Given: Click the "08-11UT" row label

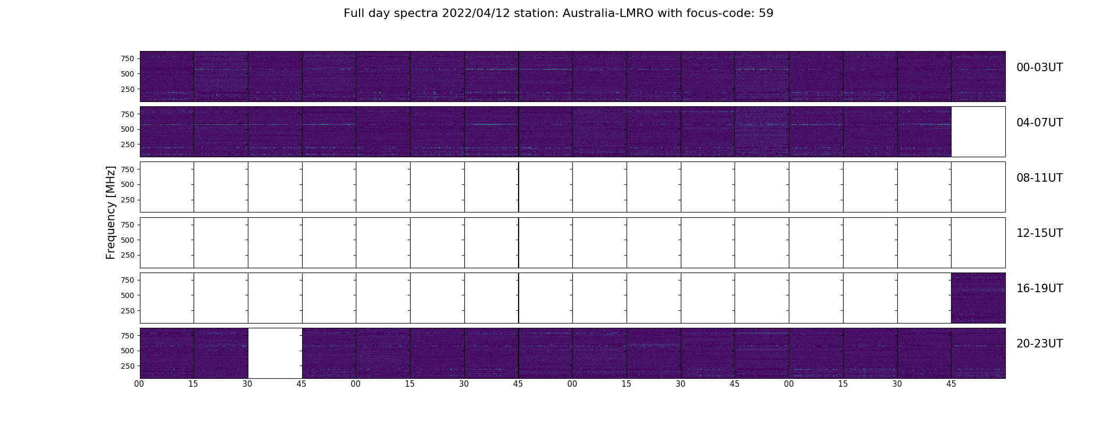Looking at the screenshot, I should click(x=1039, y=178).
